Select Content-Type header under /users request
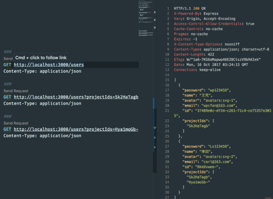Screen dimensions: 273x199 click(43, 71)
